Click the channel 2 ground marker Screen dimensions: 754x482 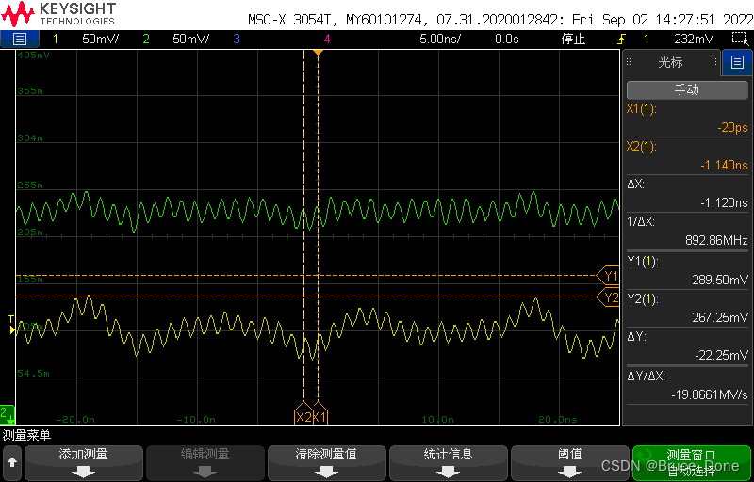click(8, 414)
